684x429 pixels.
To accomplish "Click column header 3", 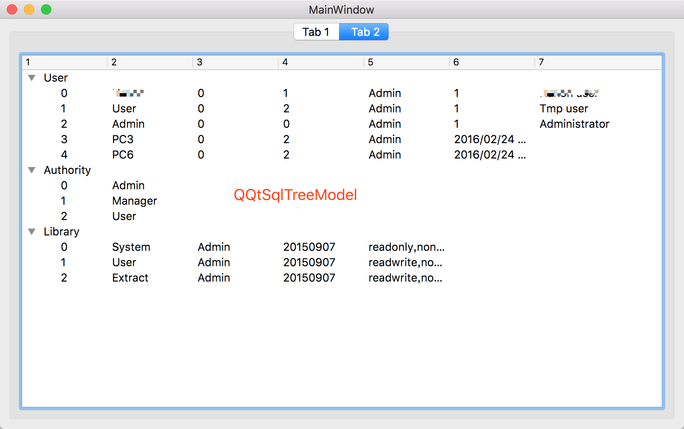I will [x=236, y=62].
